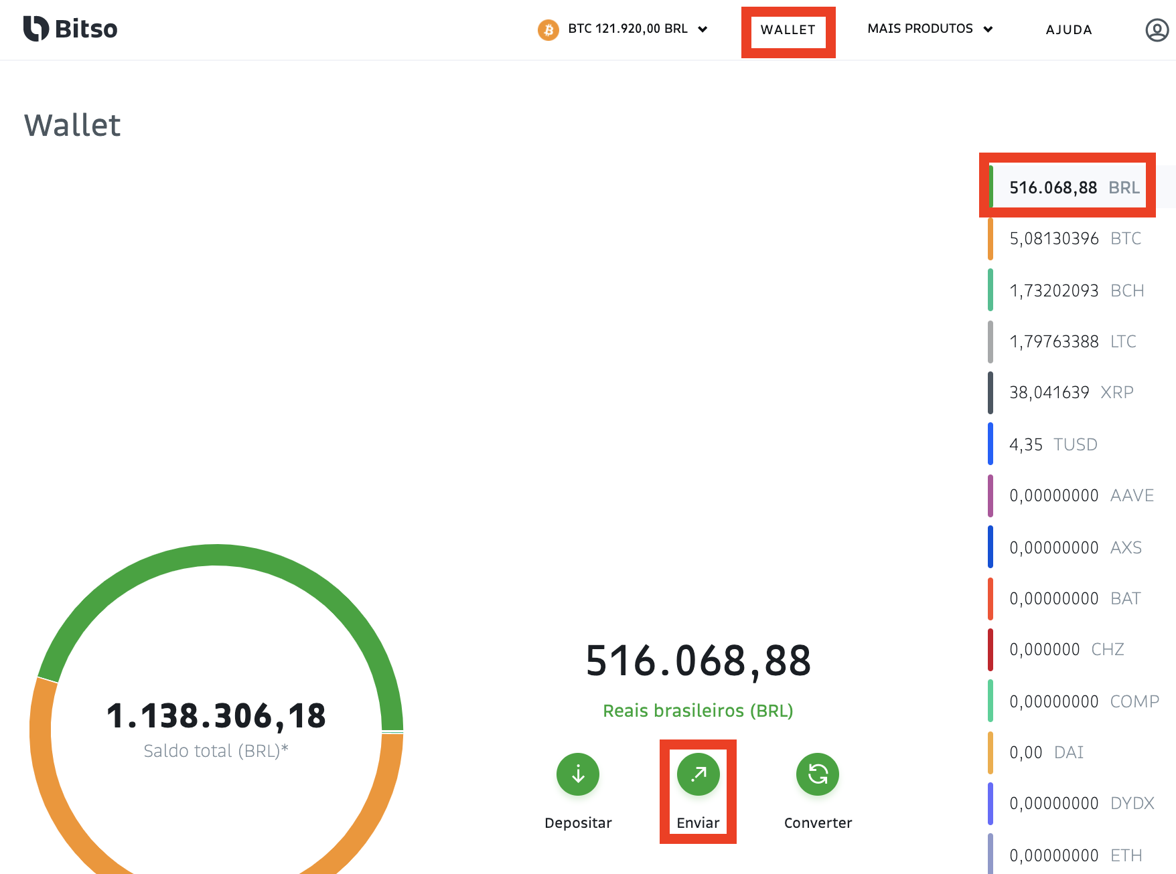Open the Converter conversion icon
The height and width of the screenshot is (874, 1176).
pos(817,774)
